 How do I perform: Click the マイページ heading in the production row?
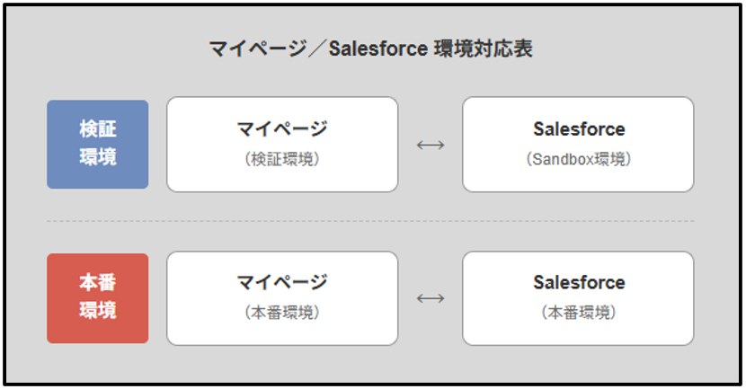coord(282,283)
